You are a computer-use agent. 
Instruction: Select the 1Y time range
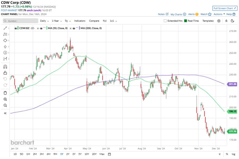[62, 154]
